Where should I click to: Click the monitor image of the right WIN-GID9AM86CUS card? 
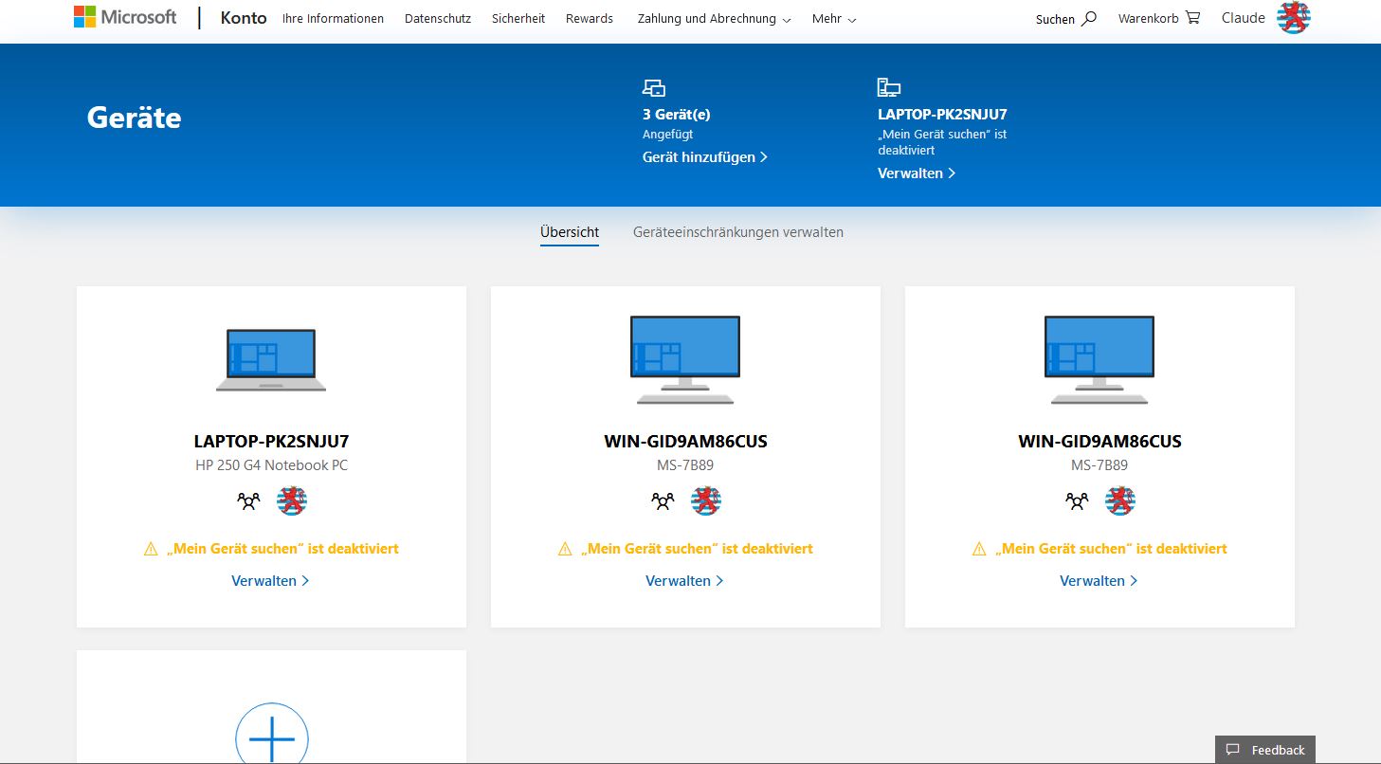1099,360
